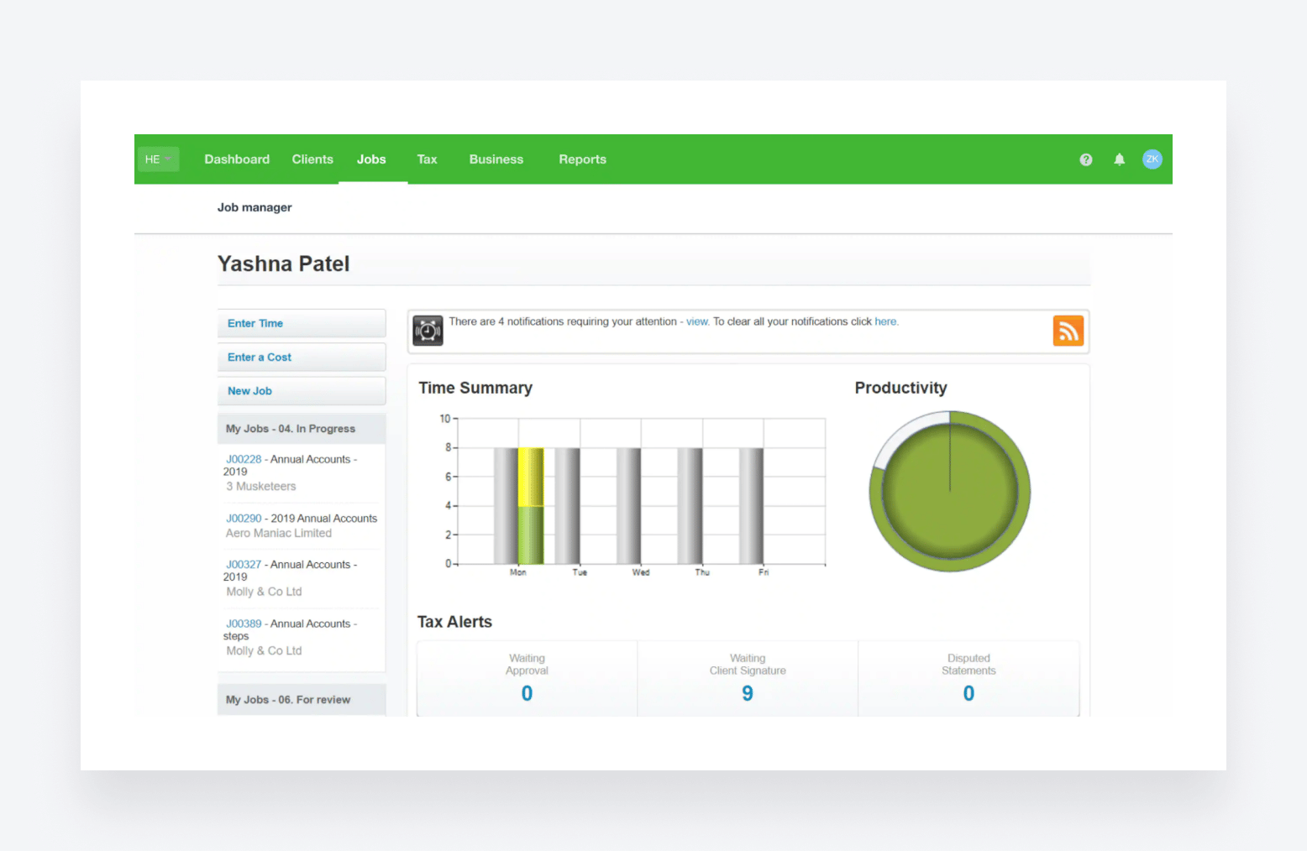Open job J00389 link
Viewport: 1307px width, 861px height.
click(x=244, y=624)
